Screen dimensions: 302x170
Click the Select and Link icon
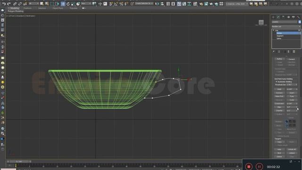pos(15,4)
